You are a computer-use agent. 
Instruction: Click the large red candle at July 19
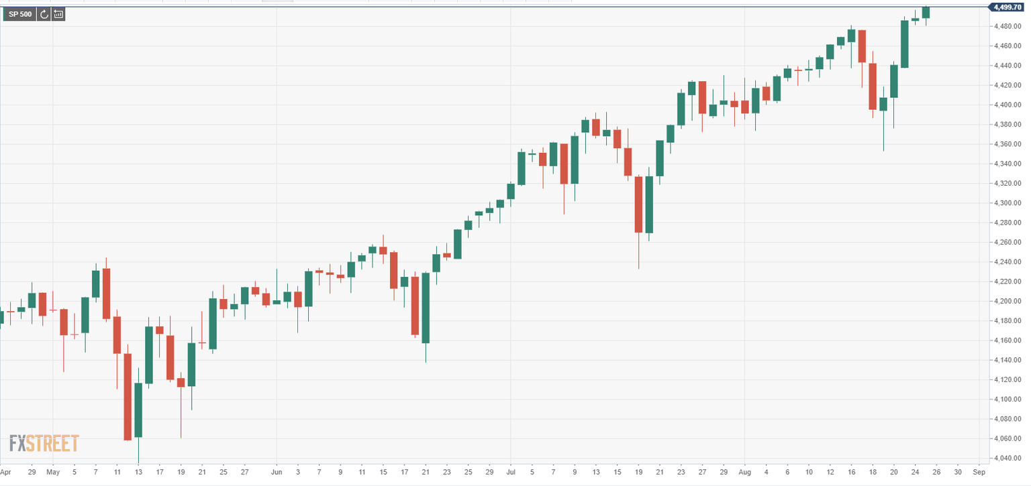(639, 204)
